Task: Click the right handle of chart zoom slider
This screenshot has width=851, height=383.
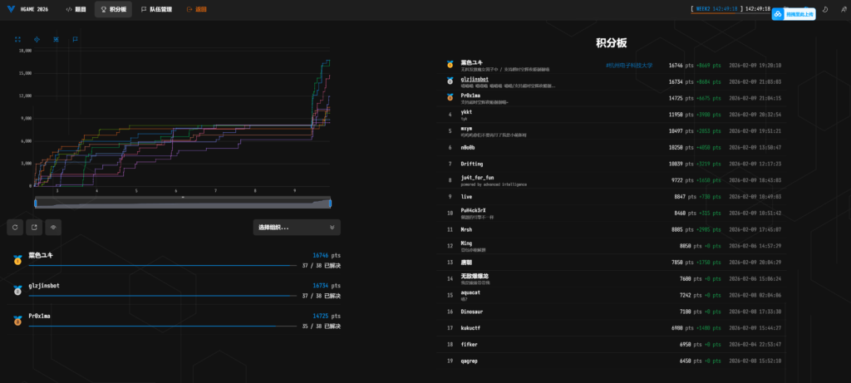Action: (x=330, y=203)
